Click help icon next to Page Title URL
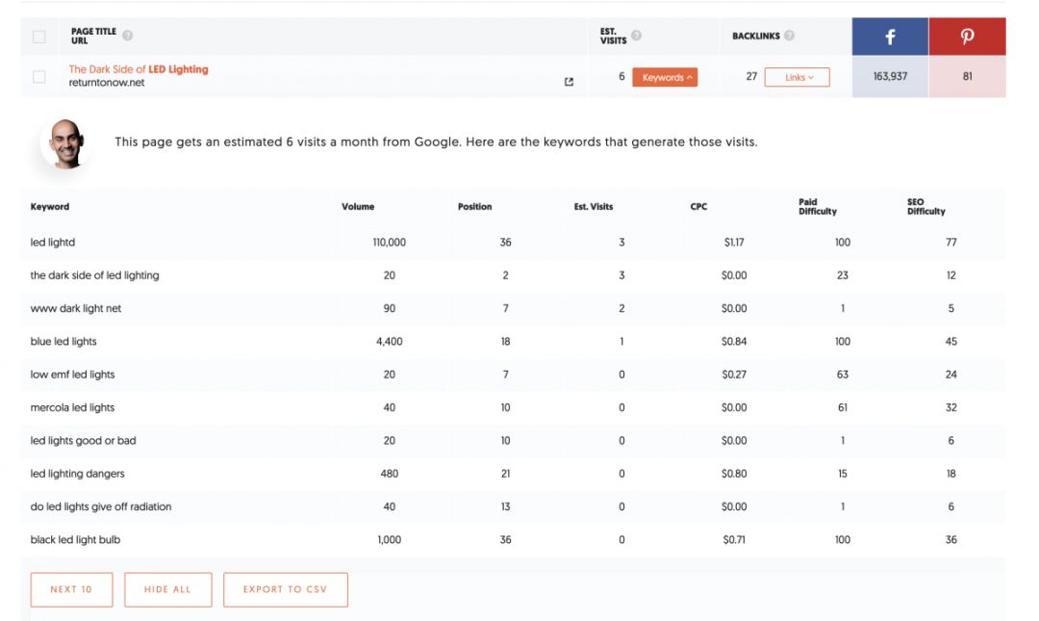Screen dimensions: 1039x621 tap(128, 36)
